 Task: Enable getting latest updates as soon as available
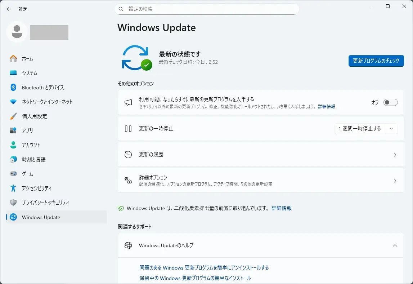tap(390, 102)
